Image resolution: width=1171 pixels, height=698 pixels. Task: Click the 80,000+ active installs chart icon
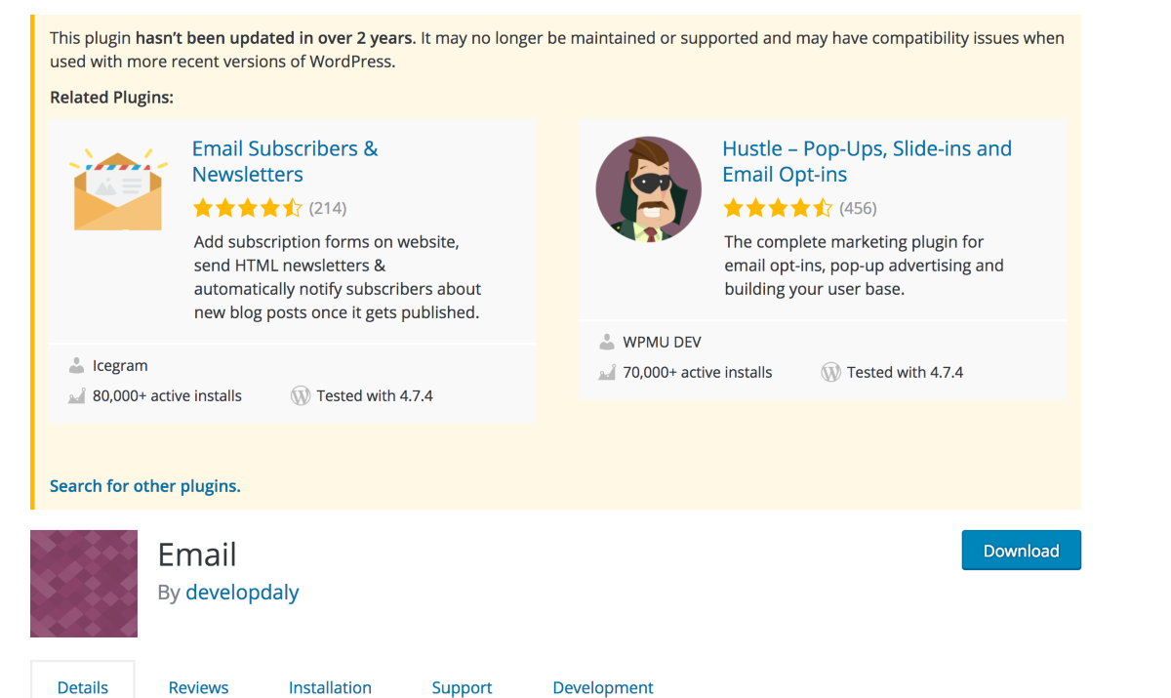pyautogui.click(x=76, y=396)
